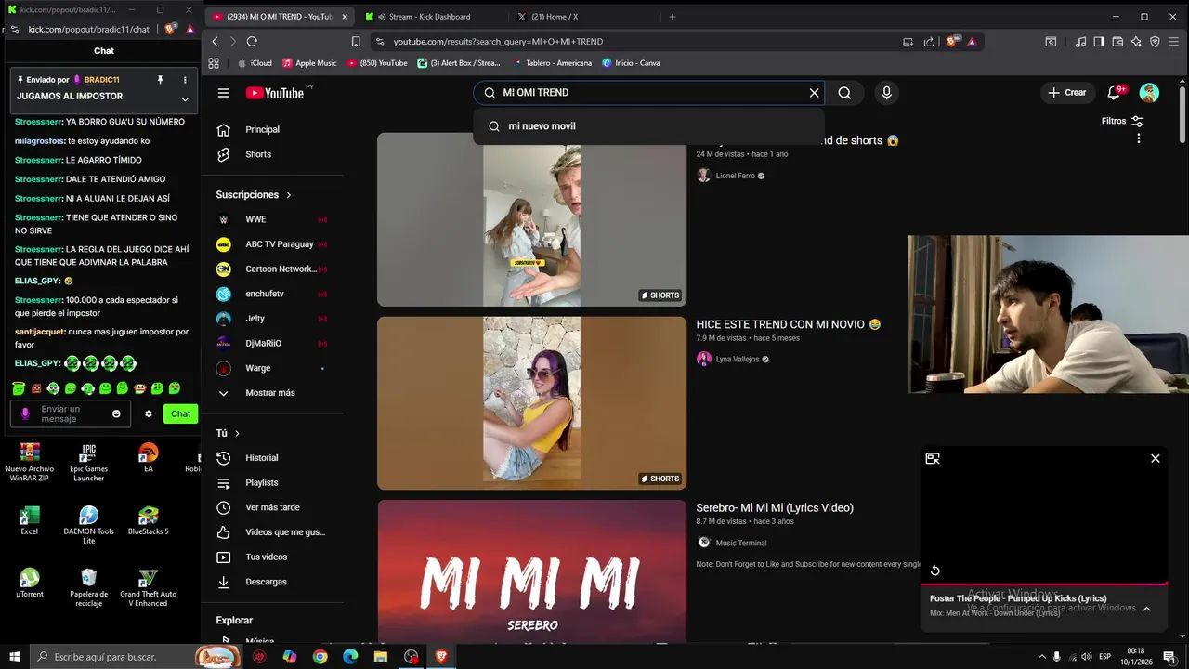Open the Brave VPN shield icon

pos(1155,42)
